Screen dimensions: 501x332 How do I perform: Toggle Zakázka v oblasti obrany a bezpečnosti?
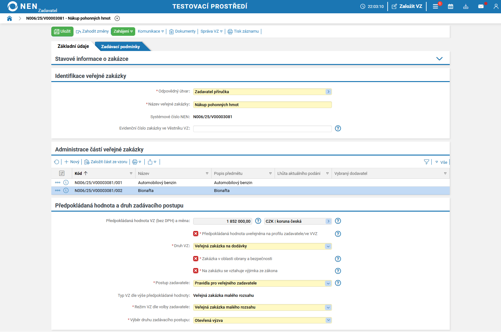click(x=196, y=259)
